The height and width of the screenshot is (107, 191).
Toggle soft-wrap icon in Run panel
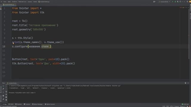(6, 92)
